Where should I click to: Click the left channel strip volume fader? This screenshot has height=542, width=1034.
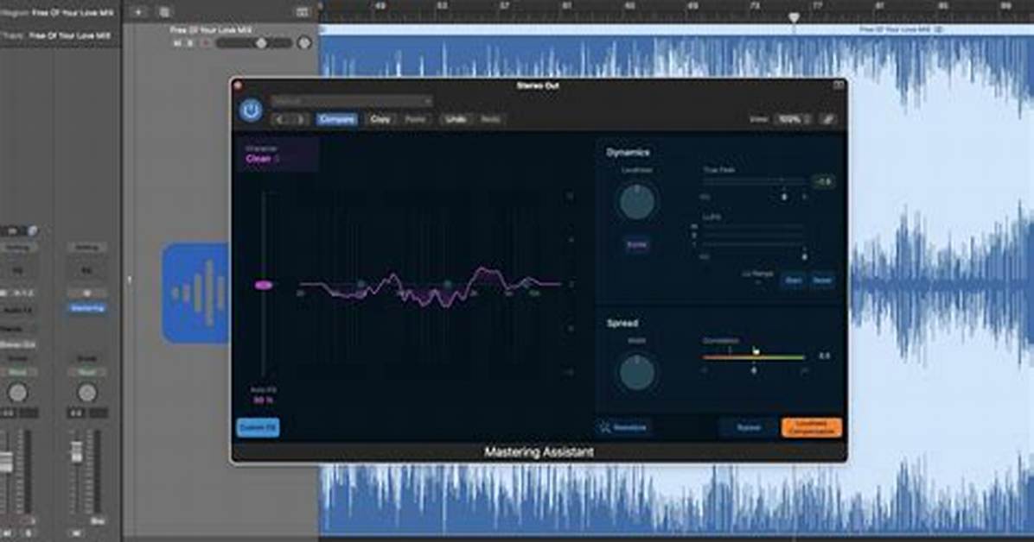[5, 462]
